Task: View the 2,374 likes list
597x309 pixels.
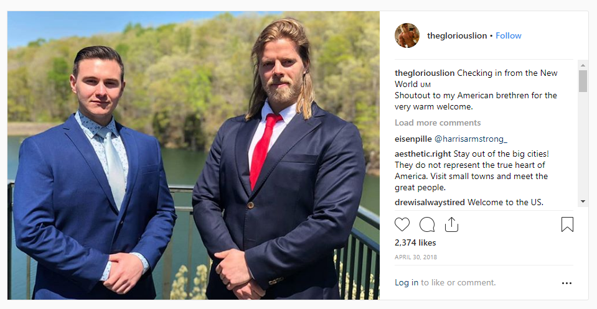Action: point(415,242)
